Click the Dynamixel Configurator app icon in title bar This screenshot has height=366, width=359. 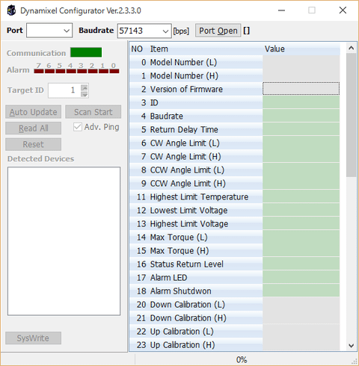coord(11,10)
